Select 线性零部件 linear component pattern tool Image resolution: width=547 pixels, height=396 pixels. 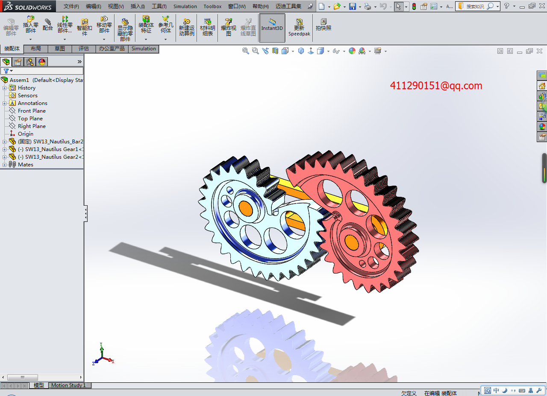(x=65, y=25)
